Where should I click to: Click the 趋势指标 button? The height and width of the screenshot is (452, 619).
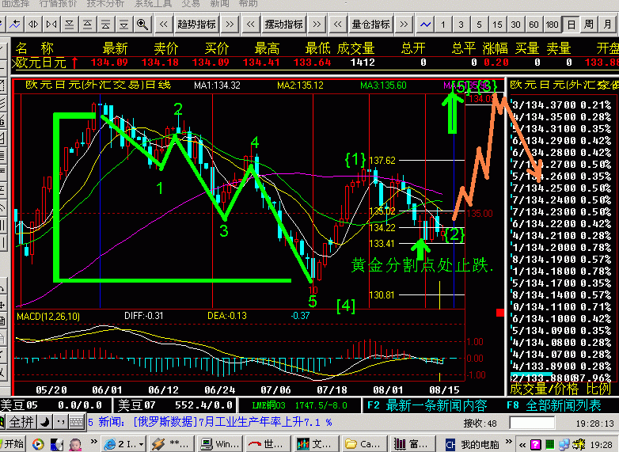(x=196, y=25)
